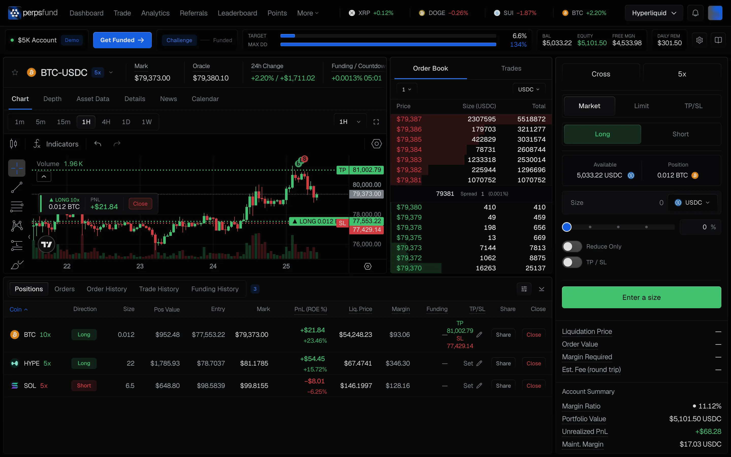Redo the chart action
731x457 pixels.
117,143
